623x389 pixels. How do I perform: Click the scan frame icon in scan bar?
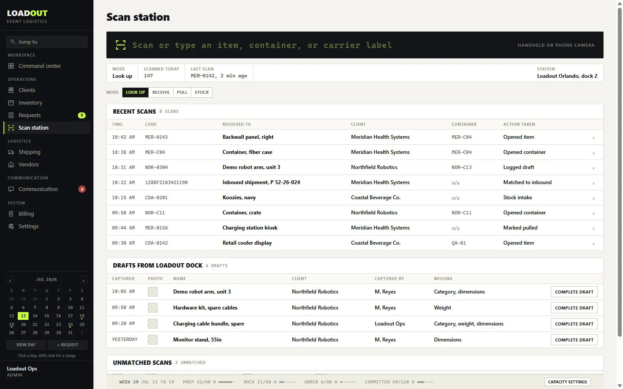[121, 45]
